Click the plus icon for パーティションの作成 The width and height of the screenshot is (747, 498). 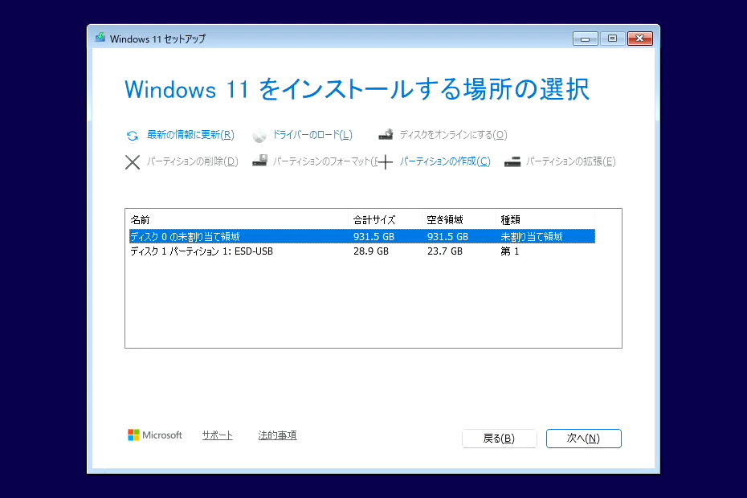coord(385,161)
